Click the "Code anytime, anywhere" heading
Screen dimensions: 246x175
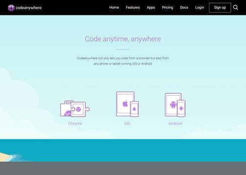pyautogui.click(x=123, y=39)
